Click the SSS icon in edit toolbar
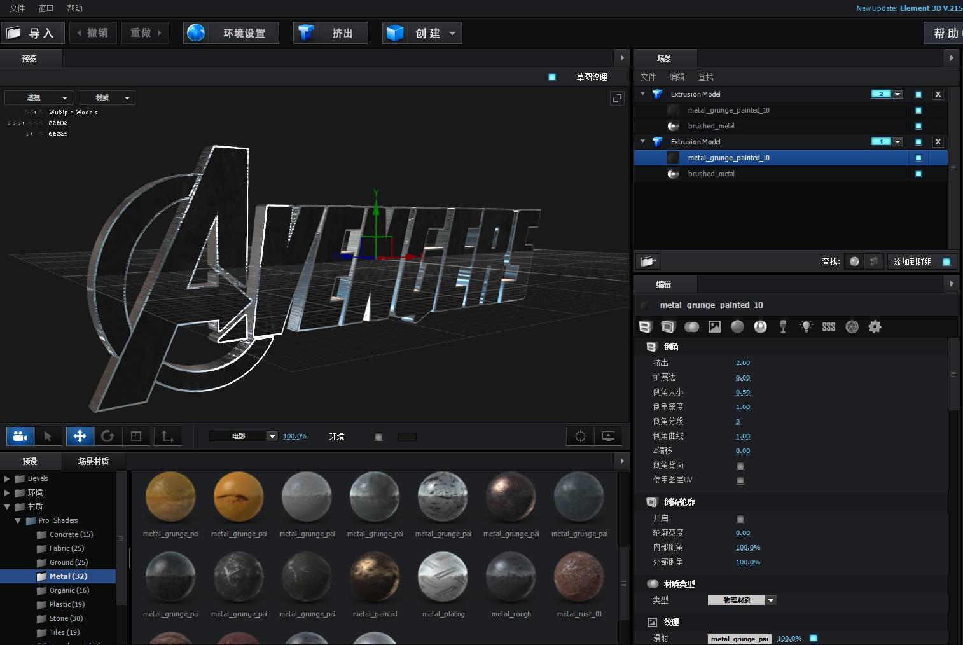Screen dimensions: 963x645 pyautogui.click(x=829, y=327)
